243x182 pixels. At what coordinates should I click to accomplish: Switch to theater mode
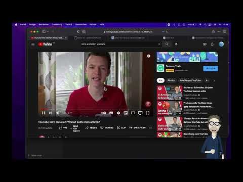pos(133,113)
